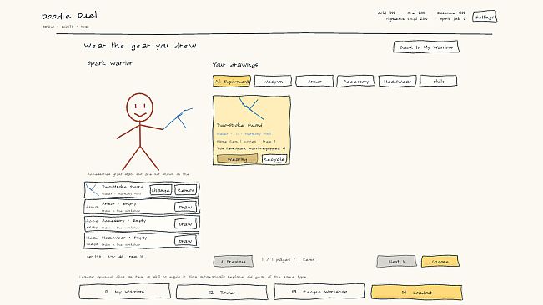543x305 pixels.
Task: Open the 02 Tower step
Action: tap(222, 292)
